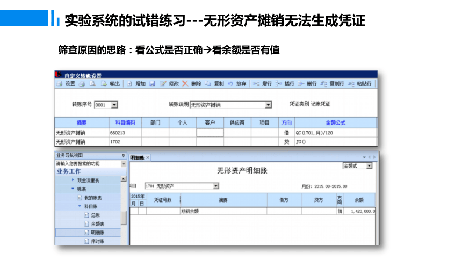462x260 pixels.
Task: Click the 方向 column header in transfer table
Action: point(286,122)
